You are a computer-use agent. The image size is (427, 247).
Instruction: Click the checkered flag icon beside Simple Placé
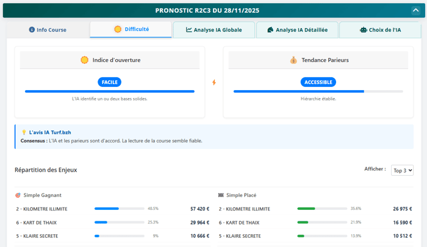tap(221, 195)
